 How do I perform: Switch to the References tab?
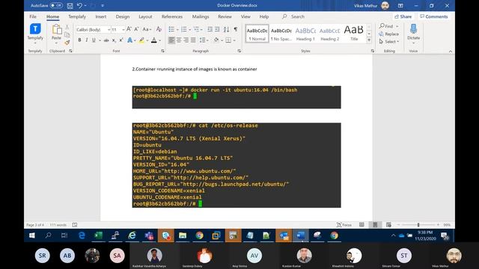(172, 16)
